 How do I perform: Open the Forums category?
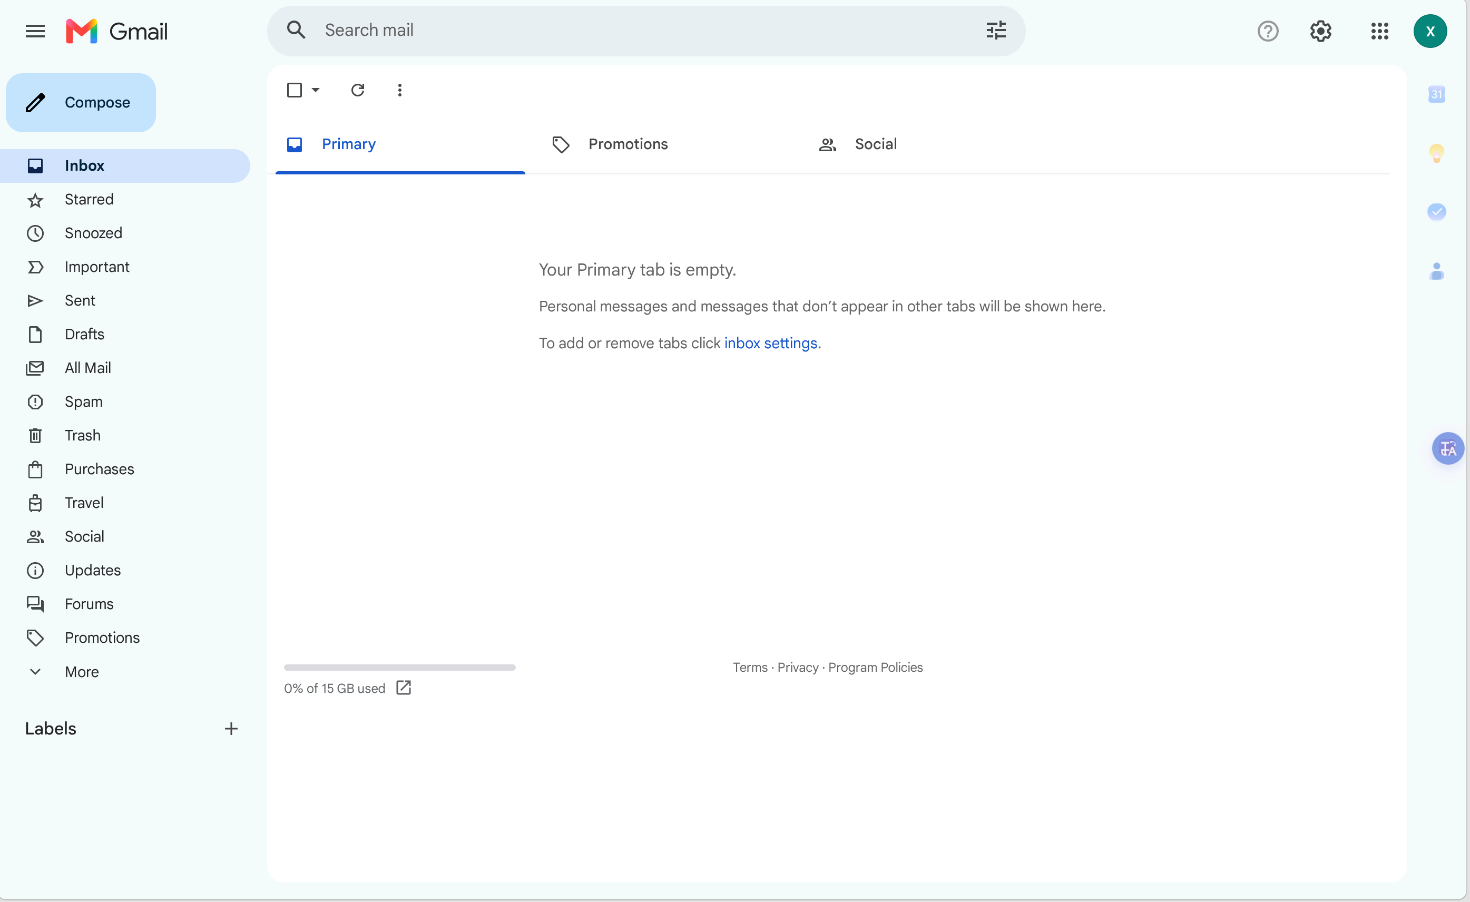coord(125,604)
